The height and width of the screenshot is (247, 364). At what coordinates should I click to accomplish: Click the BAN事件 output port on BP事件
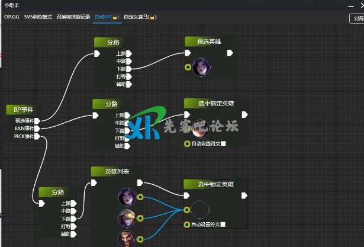point(37,129)
